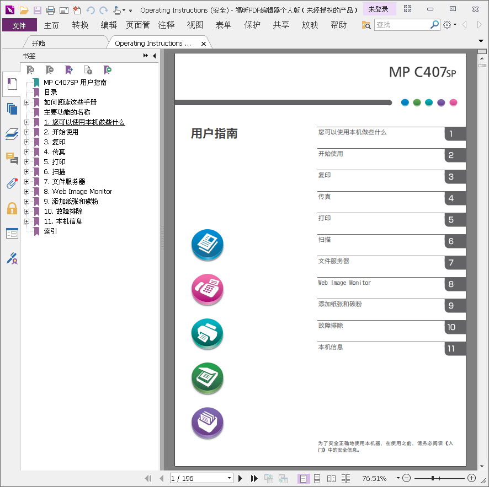
Task: Open the Security lock sidebar icon
Action: [x=12, y=208]
